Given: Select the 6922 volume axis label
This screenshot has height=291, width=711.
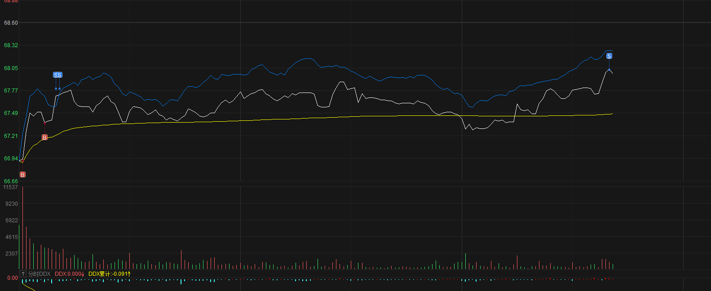Looking at the screenshot, I should pyautogui.click(x=12, y=220).
